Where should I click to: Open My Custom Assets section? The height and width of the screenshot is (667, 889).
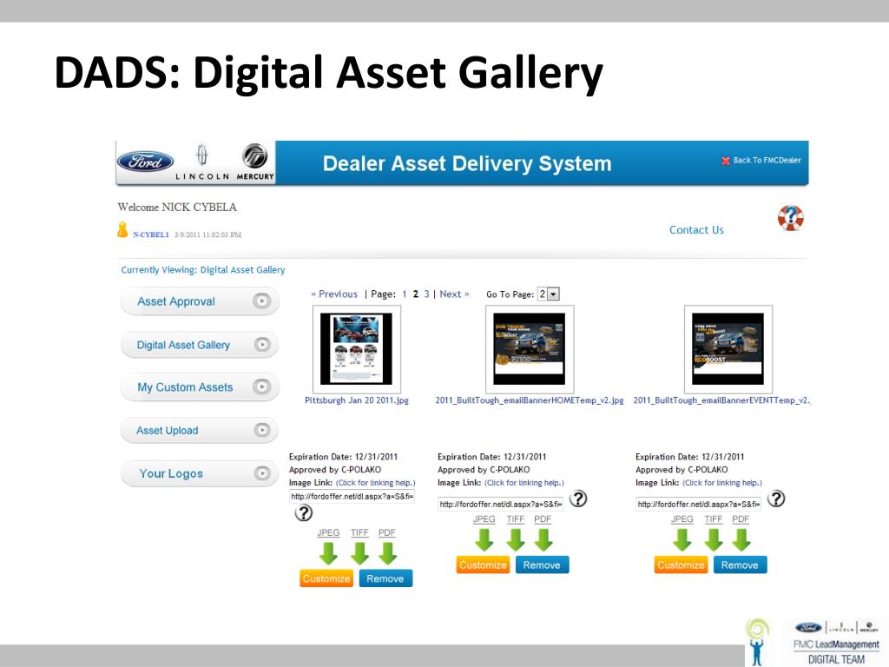pos(200,386)
